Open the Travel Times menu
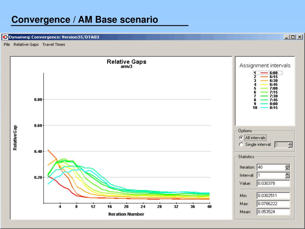This screenshot has height=229, width=305. click(x=54, y=44)
